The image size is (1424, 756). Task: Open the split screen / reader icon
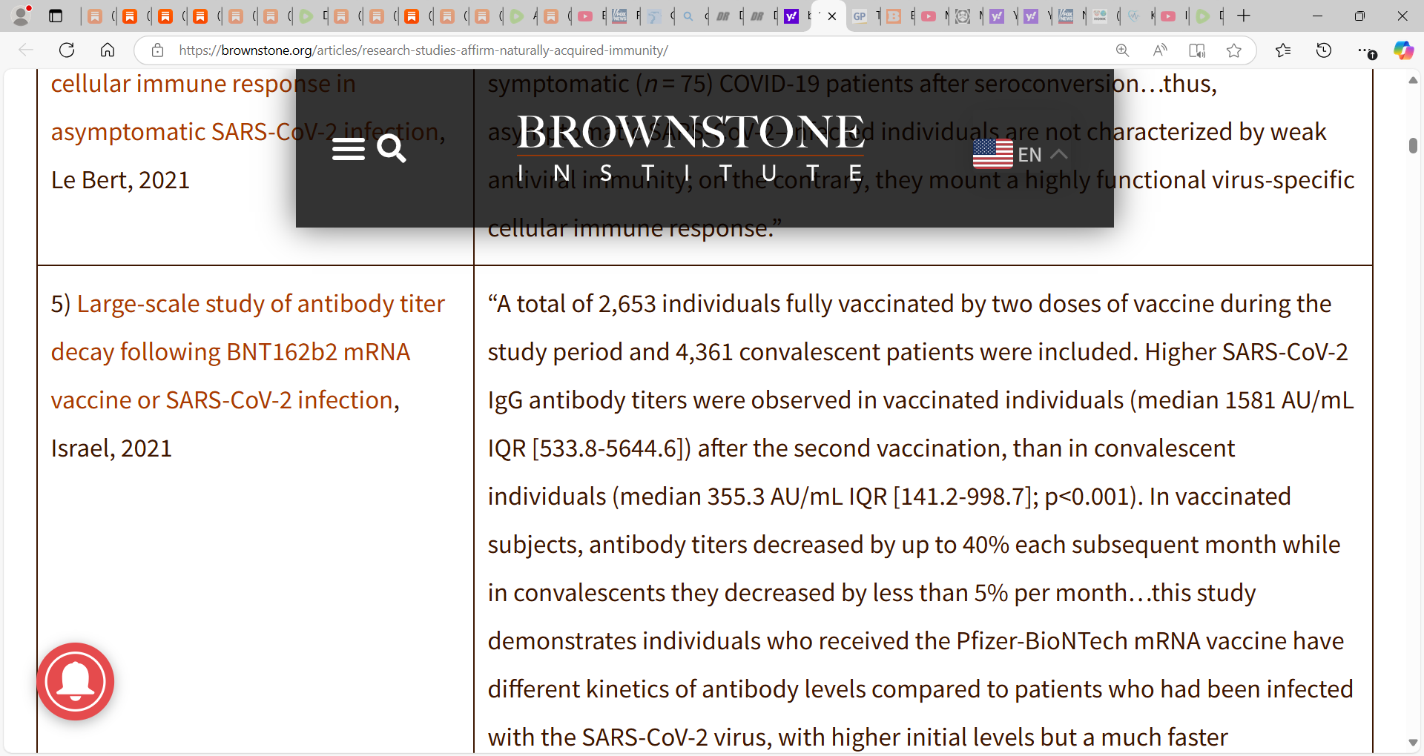click(x=1197, y=50)
